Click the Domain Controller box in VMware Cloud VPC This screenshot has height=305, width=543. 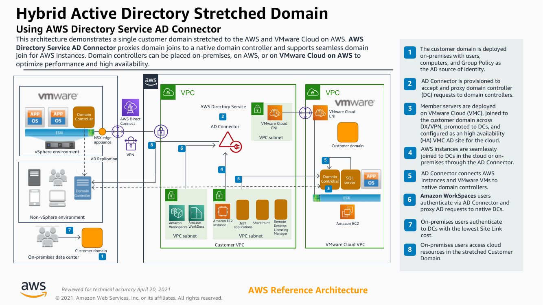point(330,180)
